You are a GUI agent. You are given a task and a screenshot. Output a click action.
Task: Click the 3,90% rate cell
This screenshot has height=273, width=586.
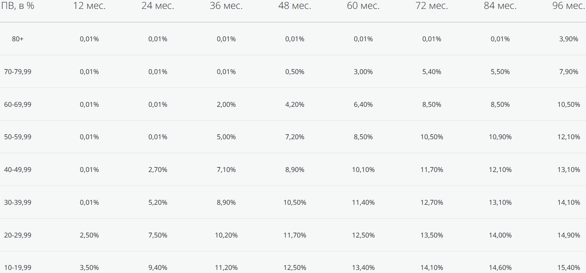[569, 39]
